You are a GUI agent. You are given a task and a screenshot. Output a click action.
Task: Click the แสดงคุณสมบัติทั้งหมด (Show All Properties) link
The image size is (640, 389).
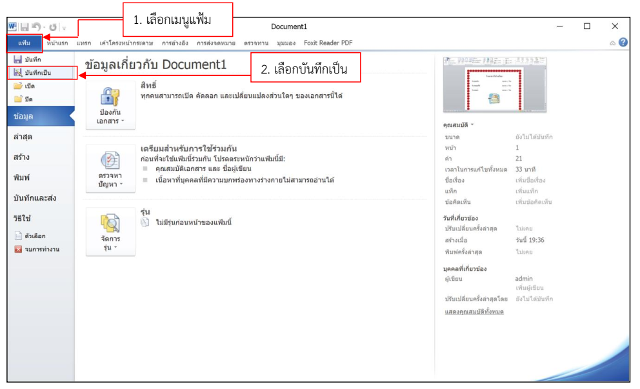[x=474, y=312]
